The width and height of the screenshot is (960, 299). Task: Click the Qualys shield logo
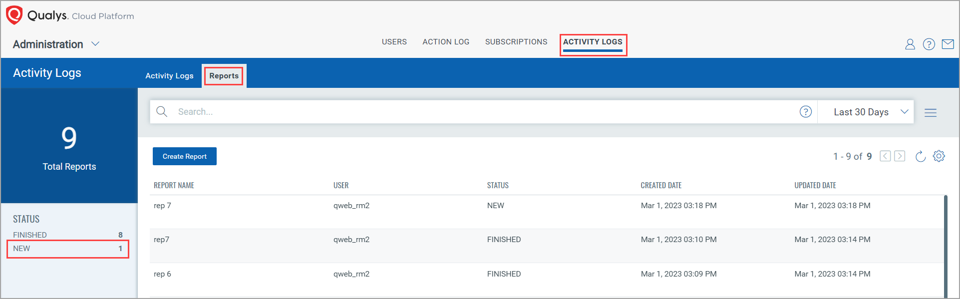coord(14,15)
